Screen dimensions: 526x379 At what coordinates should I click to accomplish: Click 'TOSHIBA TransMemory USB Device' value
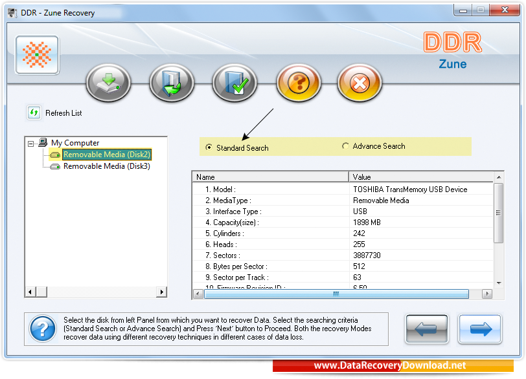(410, 189)
